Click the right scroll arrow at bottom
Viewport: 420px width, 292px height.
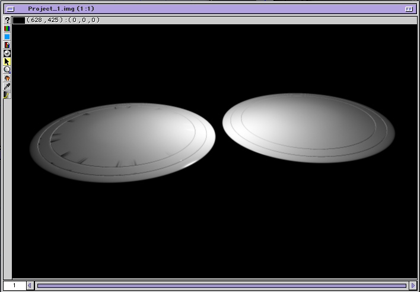click(413, 285)
